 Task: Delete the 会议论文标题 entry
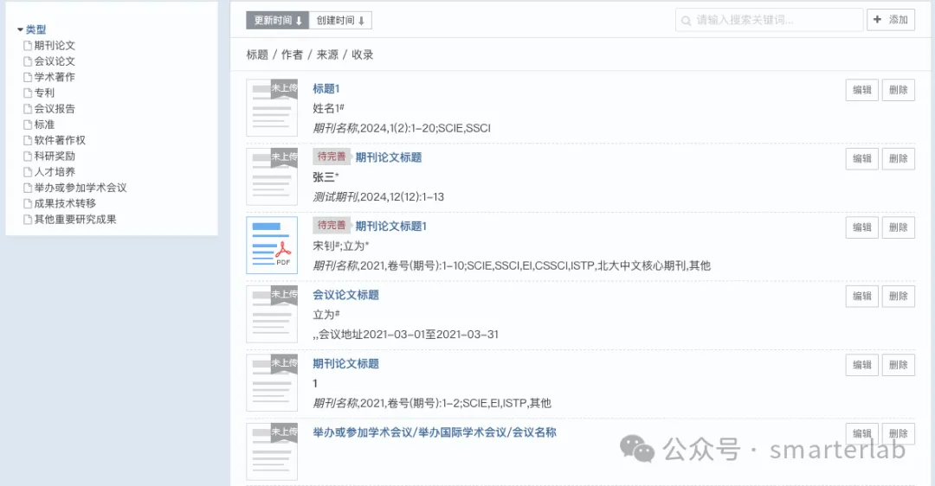899,296
